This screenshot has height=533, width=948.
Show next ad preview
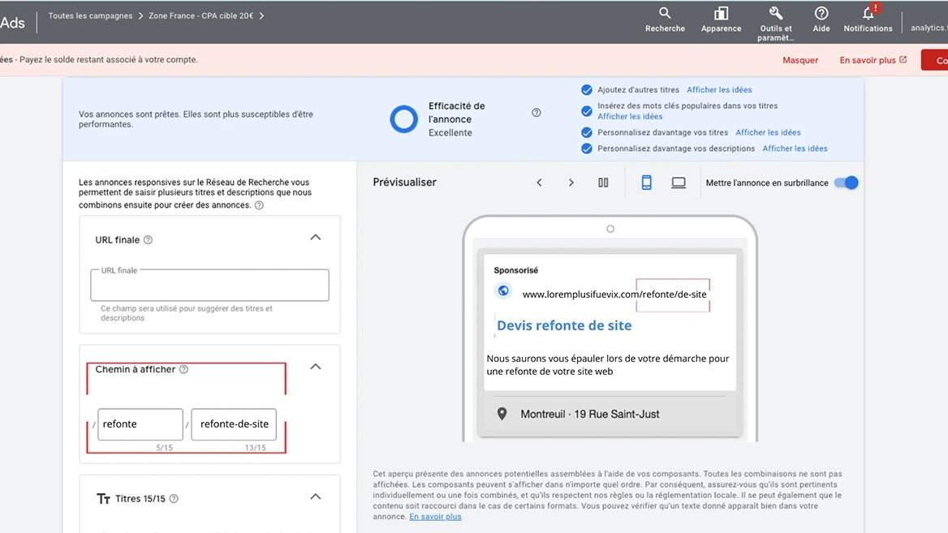tap(571, 183)
